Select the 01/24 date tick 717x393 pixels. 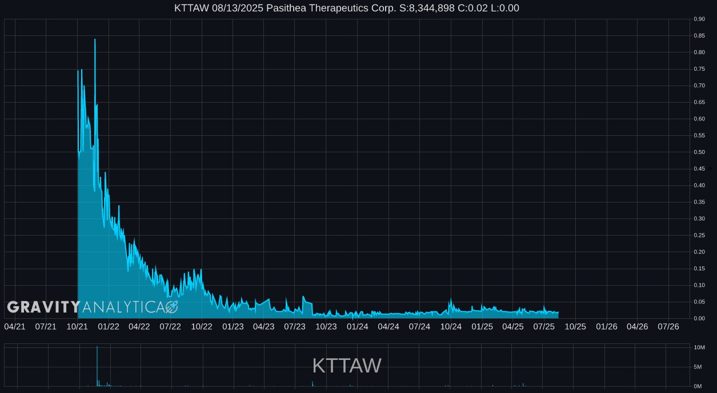[x=358, y=326]
